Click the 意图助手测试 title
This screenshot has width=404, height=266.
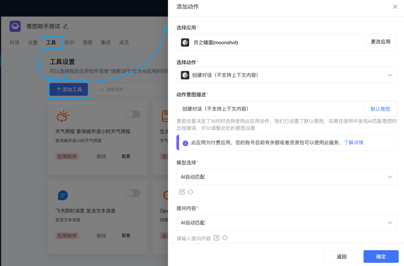point(43,26)
